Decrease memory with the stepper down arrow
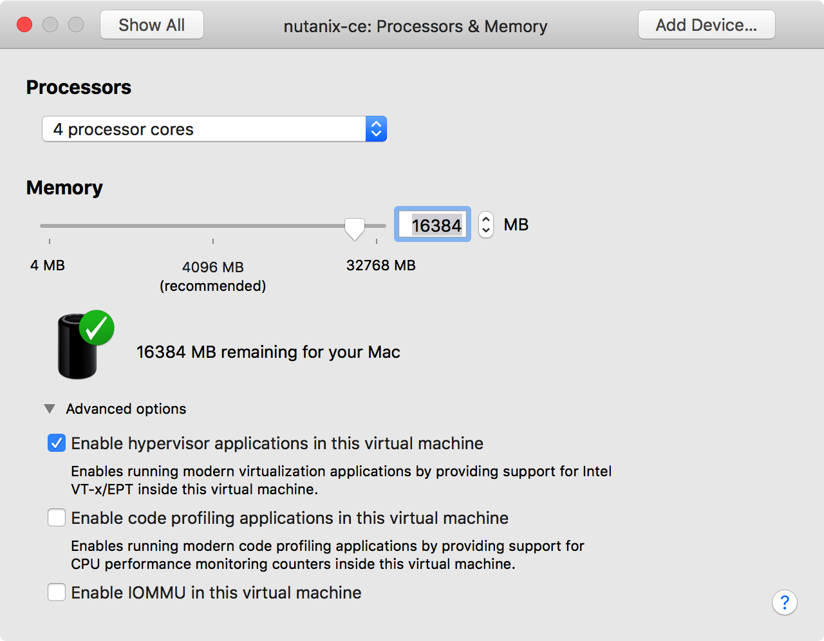 tap(486, 230)
